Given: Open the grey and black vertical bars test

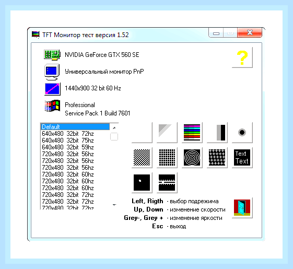Looking at the screenshot, I should pyautogui.click(x=217, y=133).
